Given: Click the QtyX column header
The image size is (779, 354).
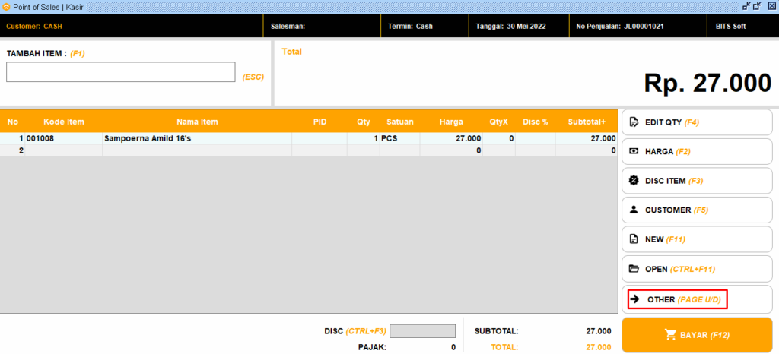Looking at the screenshot, I should [499, 122].
